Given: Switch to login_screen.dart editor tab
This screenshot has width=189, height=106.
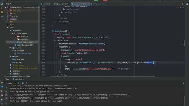Looking at the screenshot, I should click(61, 4).
